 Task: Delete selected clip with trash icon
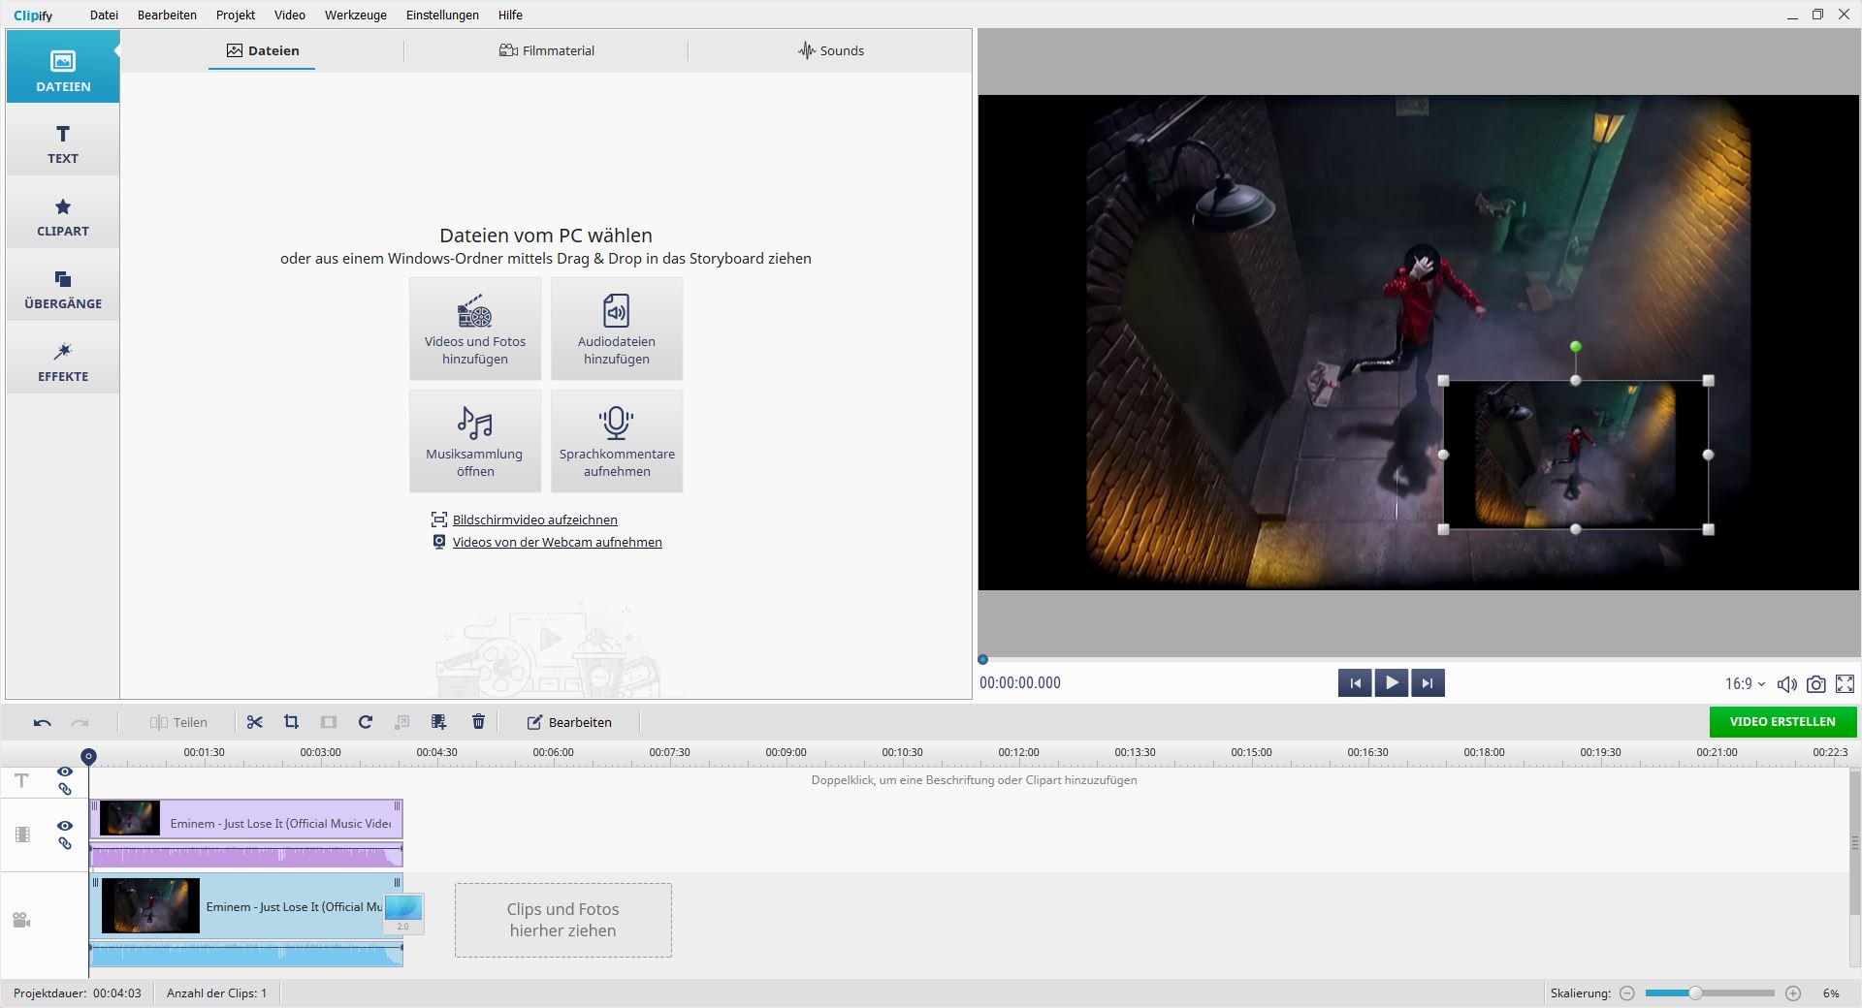(478, 722)
